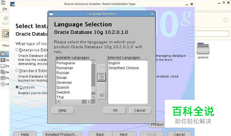Click the location input field in file browser

tap(212, 34)
